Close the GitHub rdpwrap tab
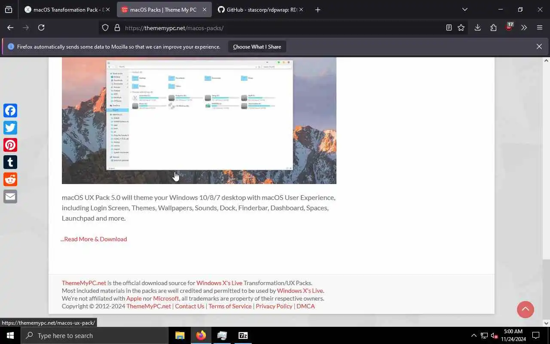The image size is (550, 344). [301, 9]
